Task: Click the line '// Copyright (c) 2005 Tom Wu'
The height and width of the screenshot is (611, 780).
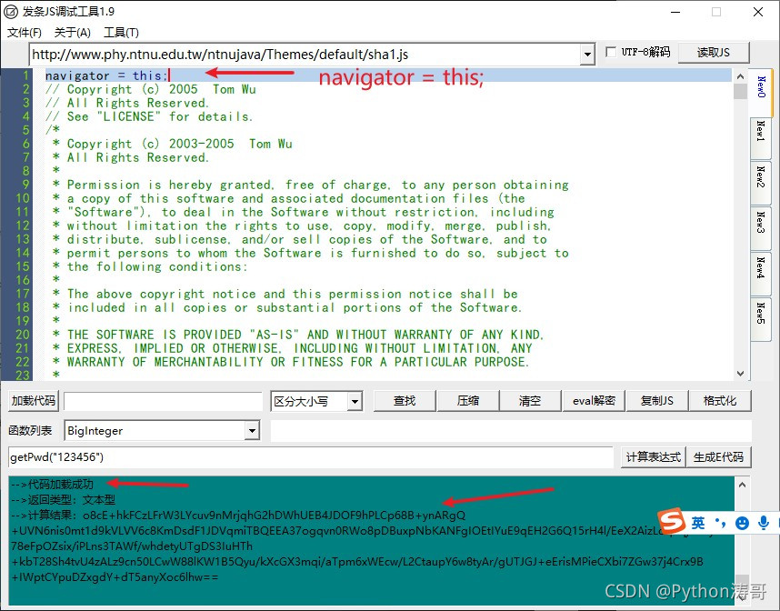Action: coord(150,90)
